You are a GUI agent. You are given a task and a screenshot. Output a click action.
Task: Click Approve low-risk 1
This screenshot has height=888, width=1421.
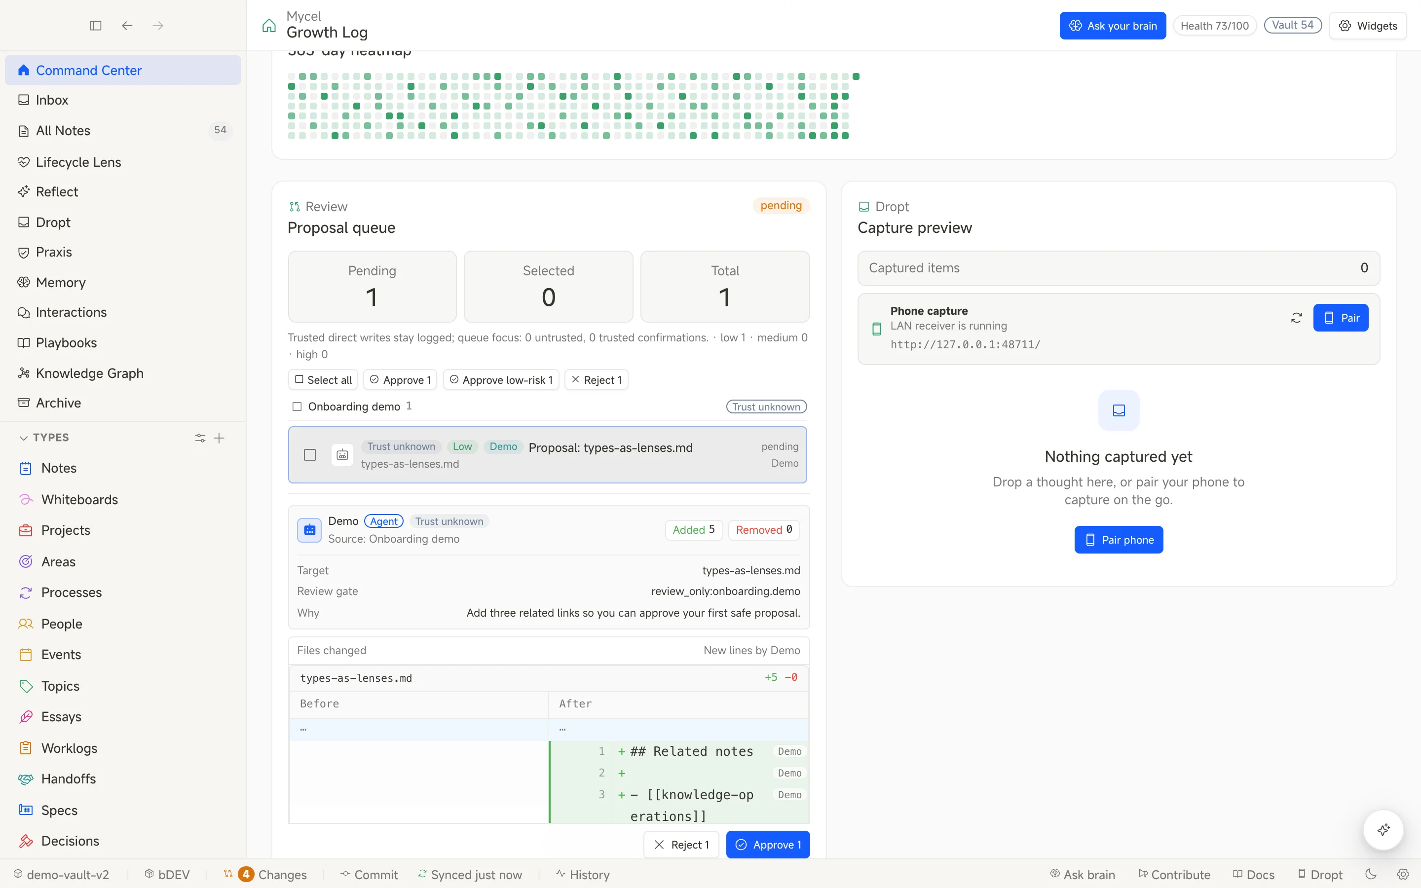pyautogui.click(x=501, y=379)
